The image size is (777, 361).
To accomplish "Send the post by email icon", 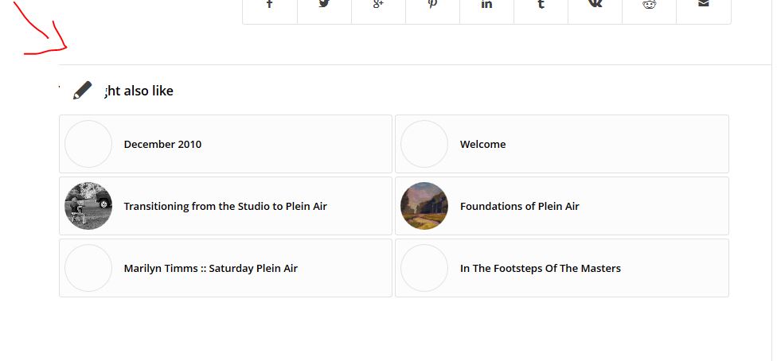I will tap(704, 5).
